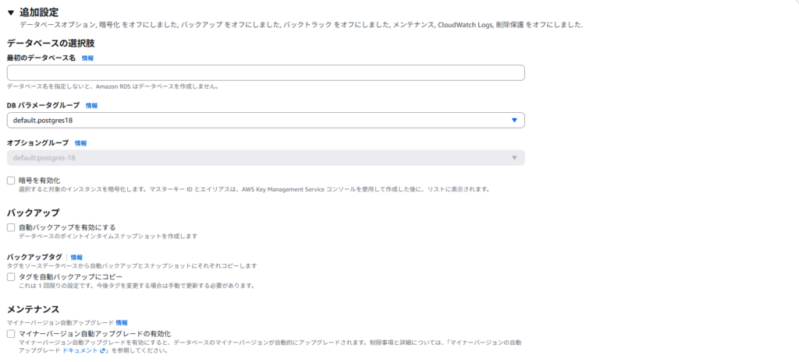
Task: Click the 追加設定 heading text
Action: coord(39,12)
